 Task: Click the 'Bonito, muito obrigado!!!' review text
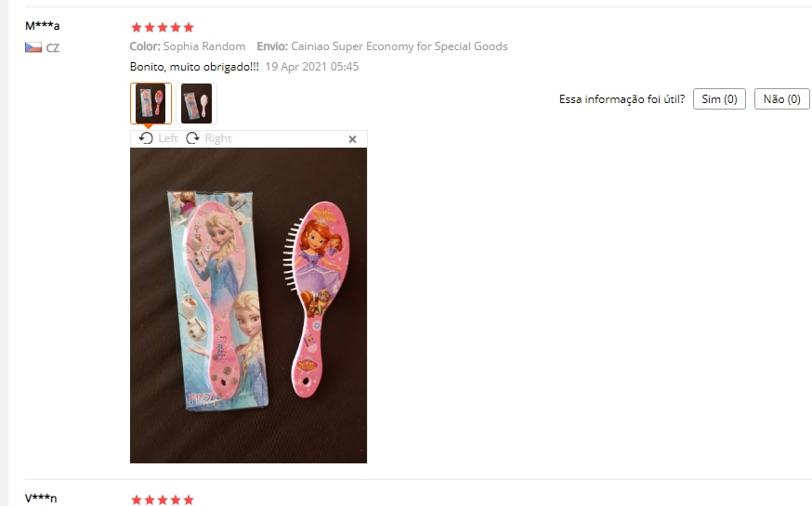coord(194,67)
